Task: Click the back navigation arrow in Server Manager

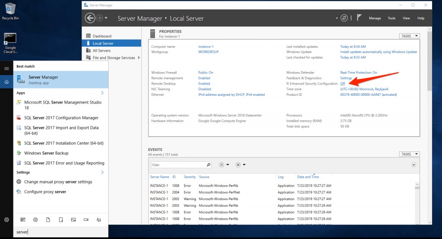Action: pos(90,18)
